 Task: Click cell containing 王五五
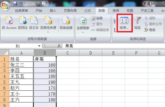[x=21, y=76]
